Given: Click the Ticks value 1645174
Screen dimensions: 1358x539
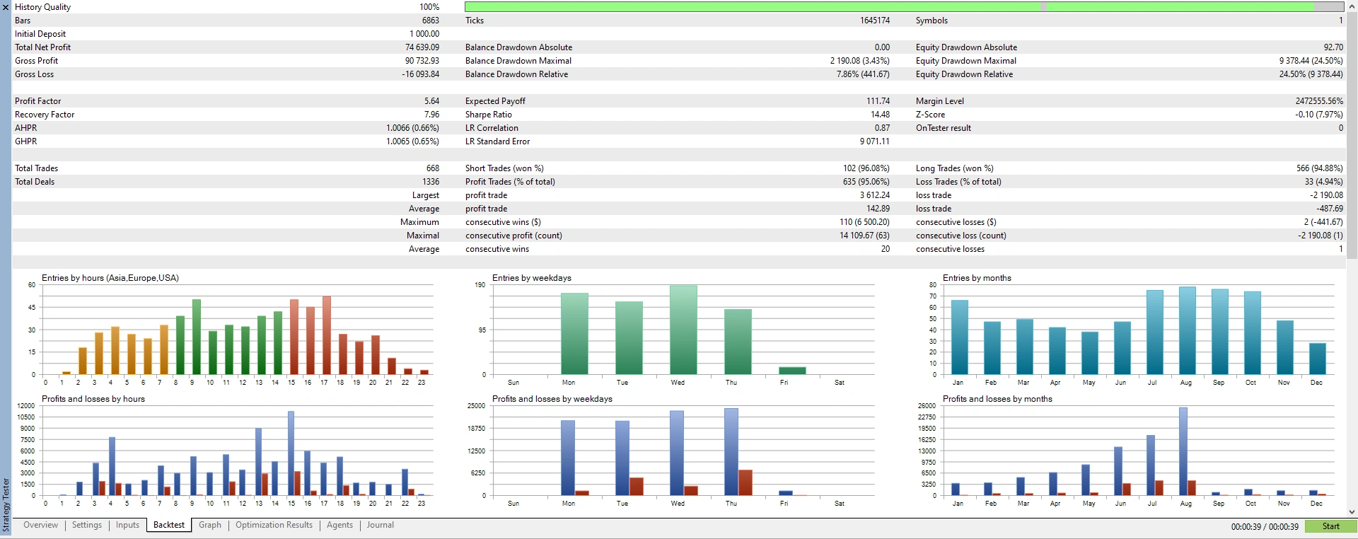Looking at the screenshot, I should pos(875,21).
